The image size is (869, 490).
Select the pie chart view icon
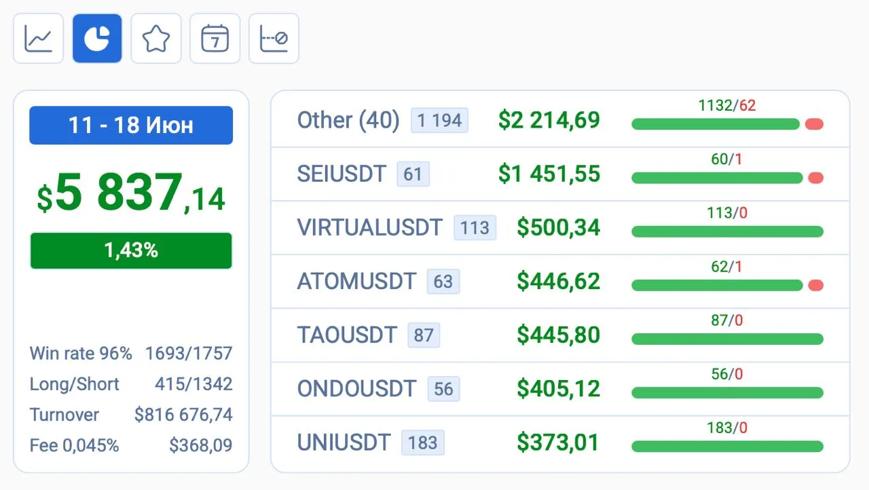coord(97,38)
